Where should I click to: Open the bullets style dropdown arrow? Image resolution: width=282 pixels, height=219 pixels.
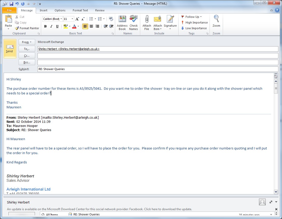pyautogui.click(x=95, y=19)
